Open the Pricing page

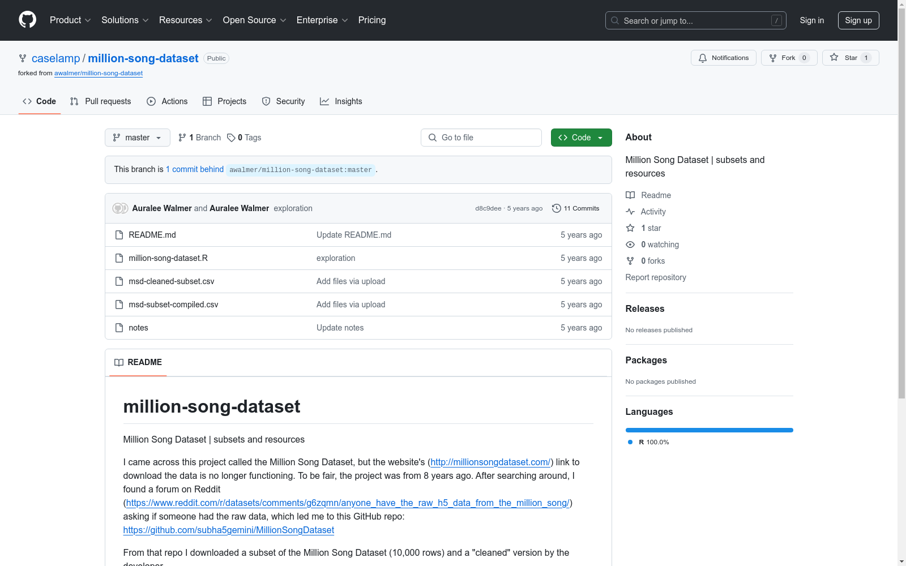point(372,20)
